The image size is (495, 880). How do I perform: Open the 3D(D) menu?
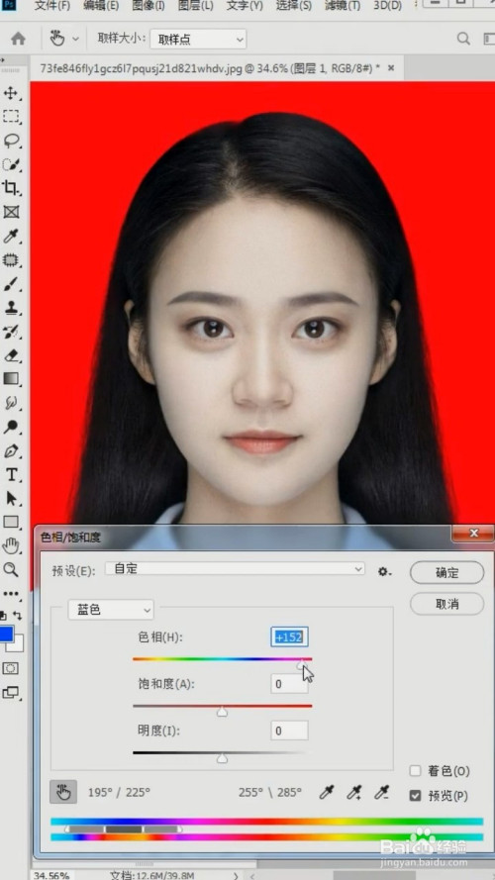(x=388, y=6)
